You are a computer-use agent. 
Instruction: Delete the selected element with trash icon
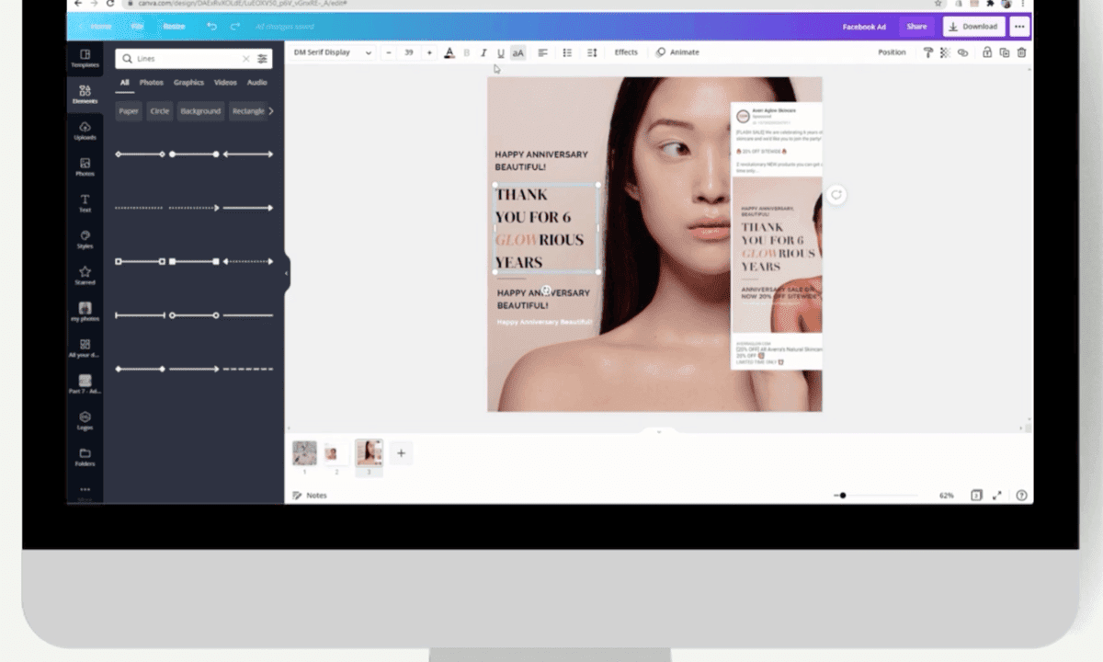(x=1021, y=52)
